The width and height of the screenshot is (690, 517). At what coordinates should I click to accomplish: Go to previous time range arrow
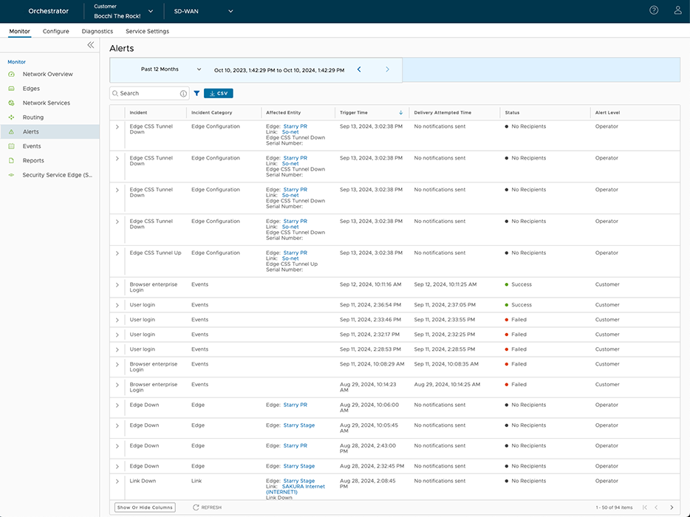359,69
